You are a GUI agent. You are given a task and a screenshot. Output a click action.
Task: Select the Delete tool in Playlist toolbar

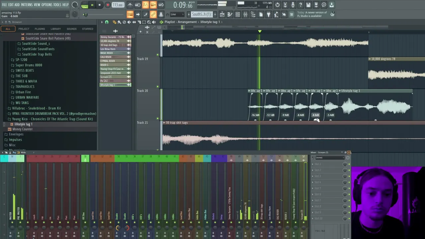pos(124,22)
